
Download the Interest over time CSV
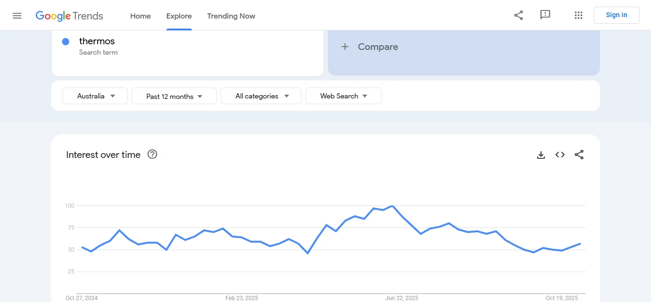click(x=541, y=155)
